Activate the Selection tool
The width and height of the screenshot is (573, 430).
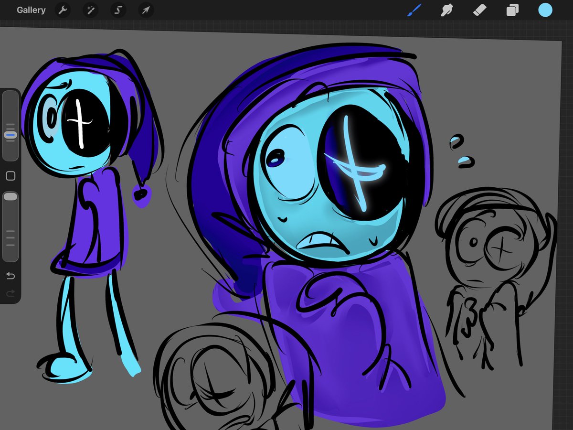pos(118,10)
